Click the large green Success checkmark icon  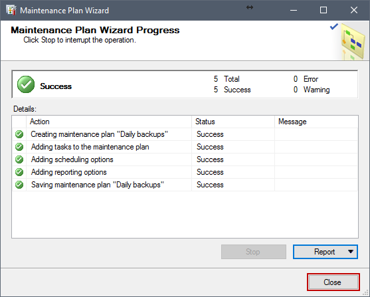click(26, 84)
